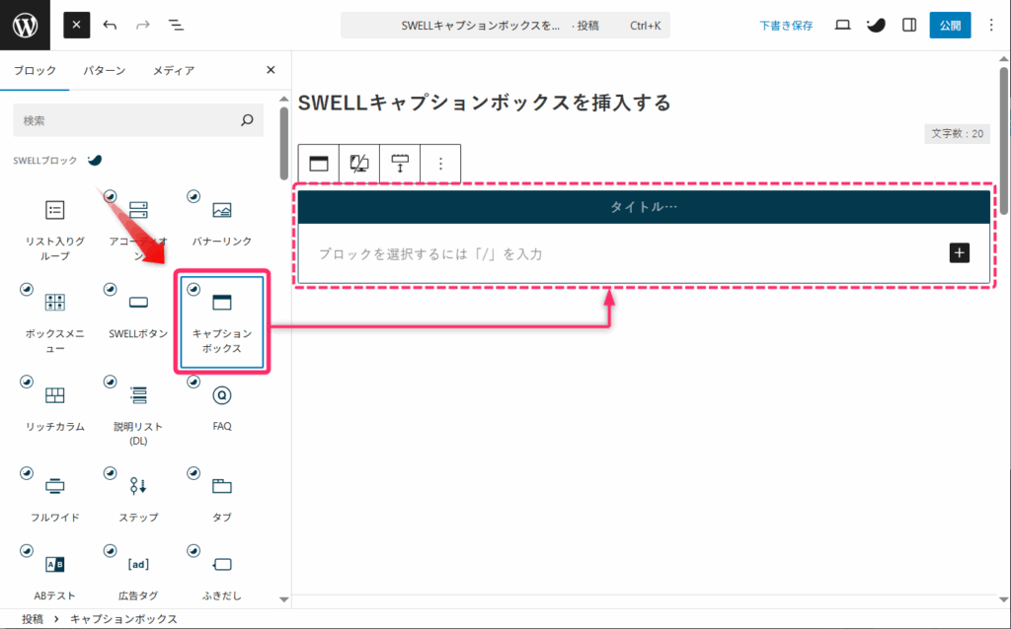
Task: Undo the last change
Action: (111, 25)
